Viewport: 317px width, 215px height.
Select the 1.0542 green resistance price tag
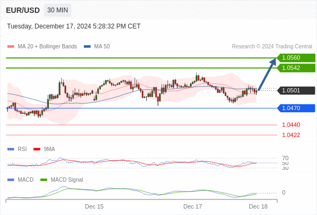click(296, 68)
